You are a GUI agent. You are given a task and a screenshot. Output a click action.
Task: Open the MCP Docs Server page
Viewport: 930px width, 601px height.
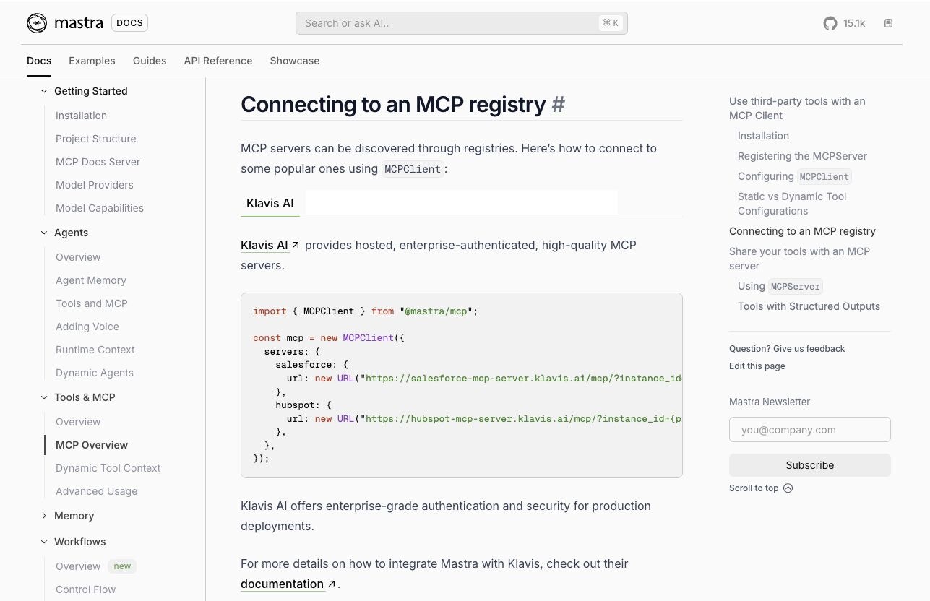point(98,162)
